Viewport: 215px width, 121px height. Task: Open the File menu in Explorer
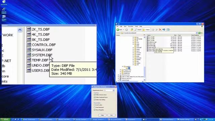117,26
